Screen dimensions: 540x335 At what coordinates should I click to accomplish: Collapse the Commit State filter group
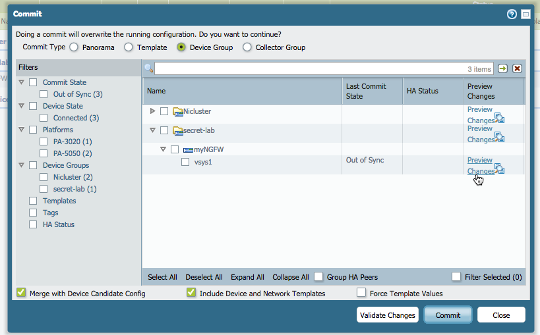pyautogui.click(x=22, y=82)
